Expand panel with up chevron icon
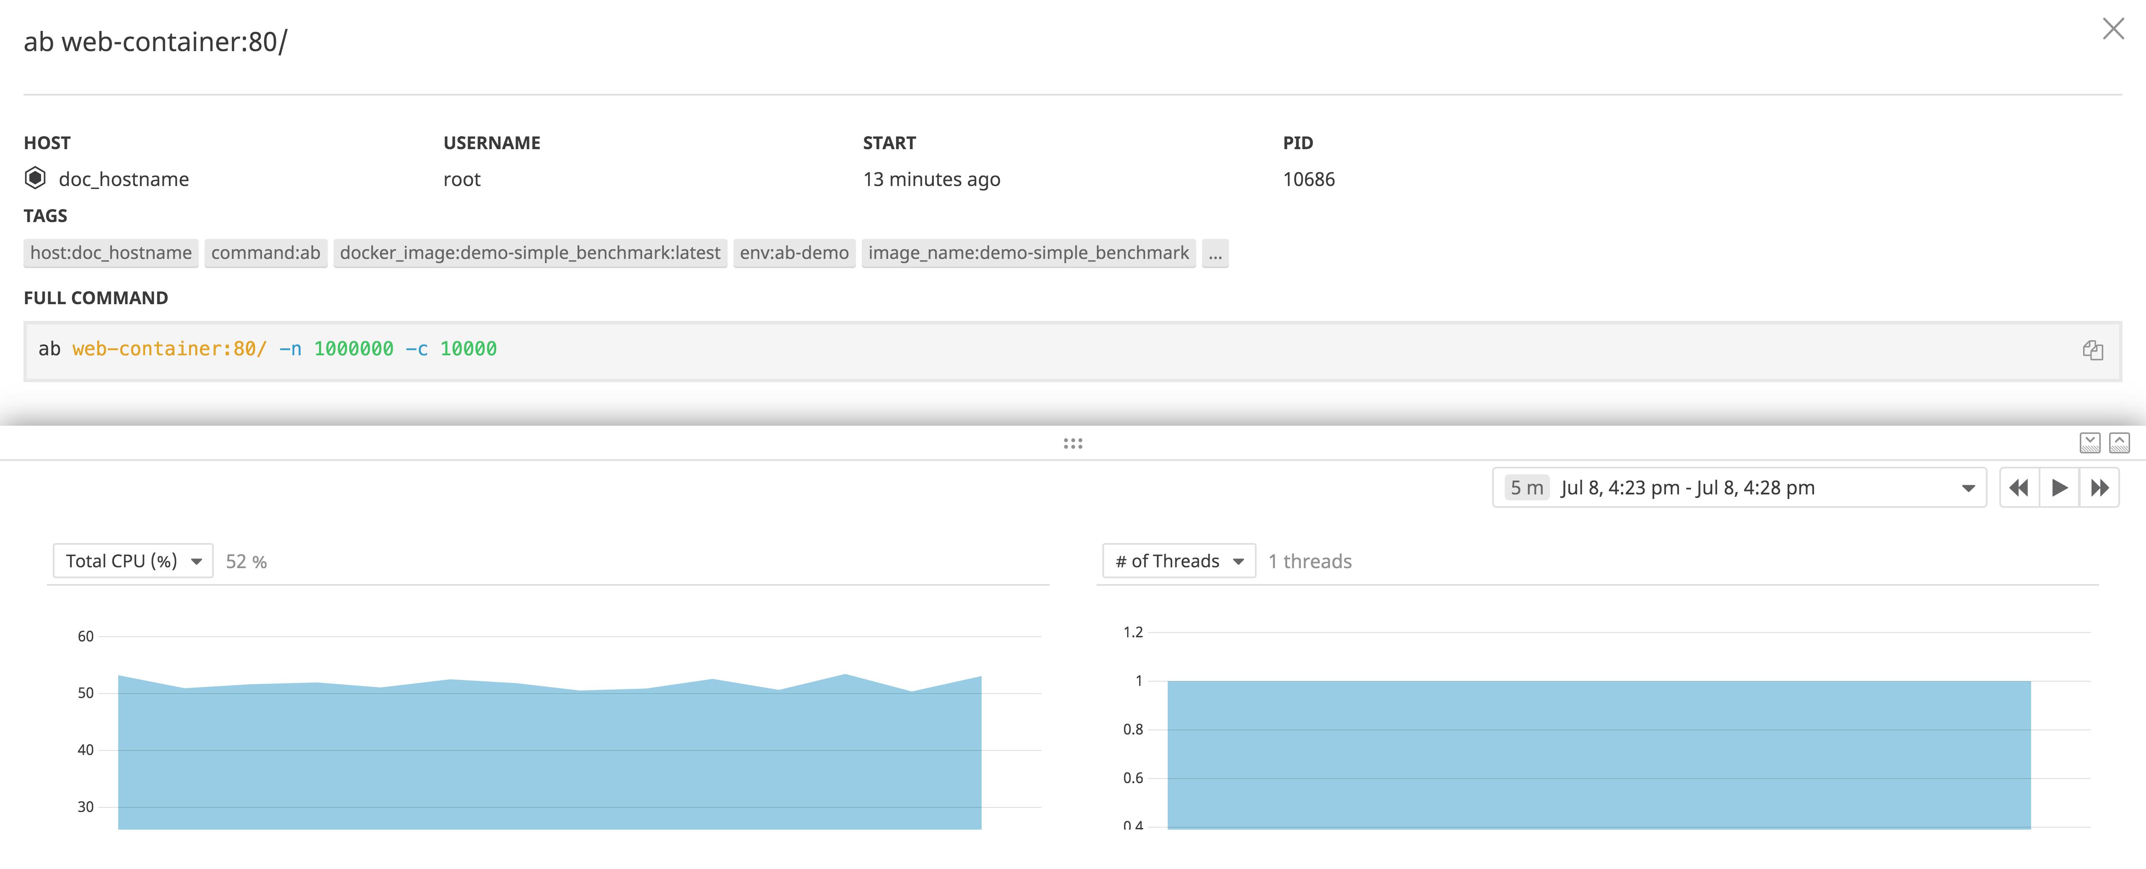This screenshot has height=869, width=2146. pos(2119,442)
